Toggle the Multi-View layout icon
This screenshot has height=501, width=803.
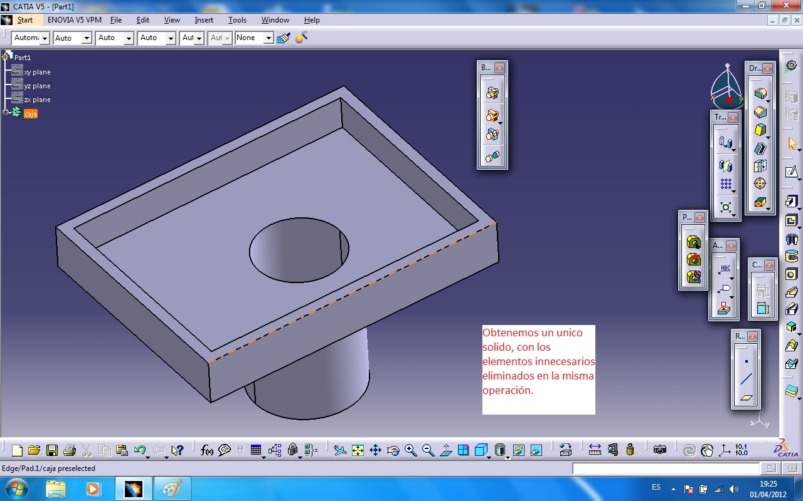tap(463, 450)
